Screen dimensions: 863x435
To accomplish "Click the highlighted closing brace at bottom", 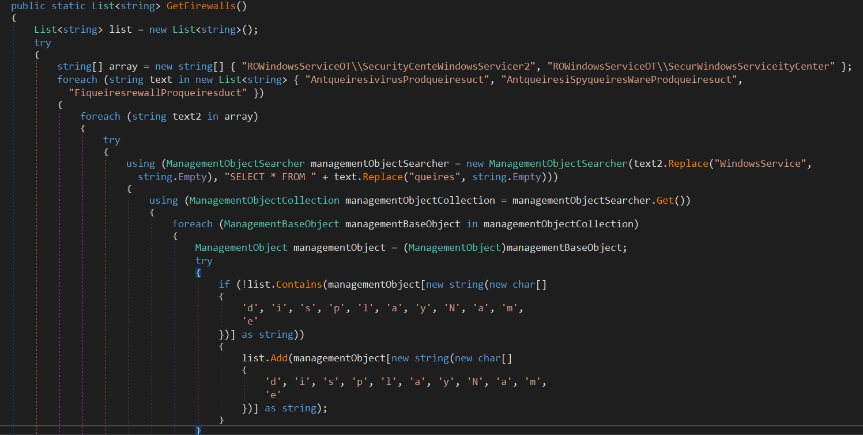I will tap(198, 430).
